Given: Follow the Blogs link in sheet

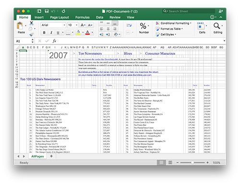Looking at the screenshot, I should [x=128, y=53].
